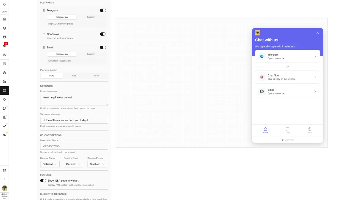Open the inbox icon in sidebar
356x200 pixels.
tap(4, 19)
